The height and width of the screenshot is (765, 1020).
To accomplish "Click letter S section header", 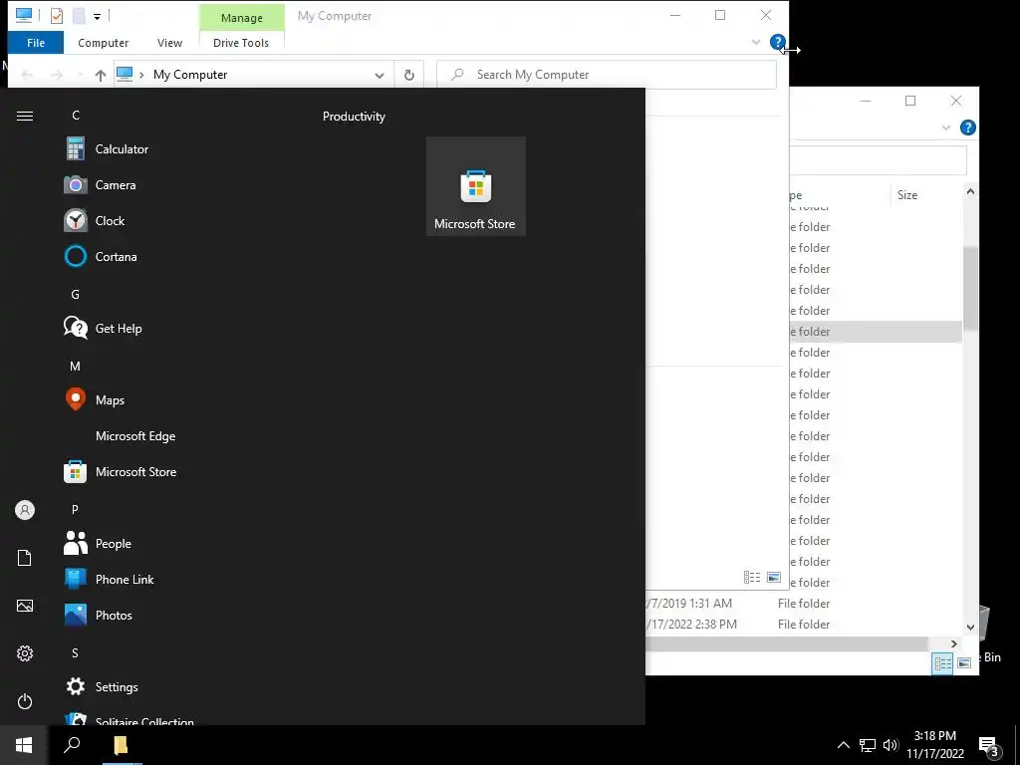I will (x=76, y=653).
